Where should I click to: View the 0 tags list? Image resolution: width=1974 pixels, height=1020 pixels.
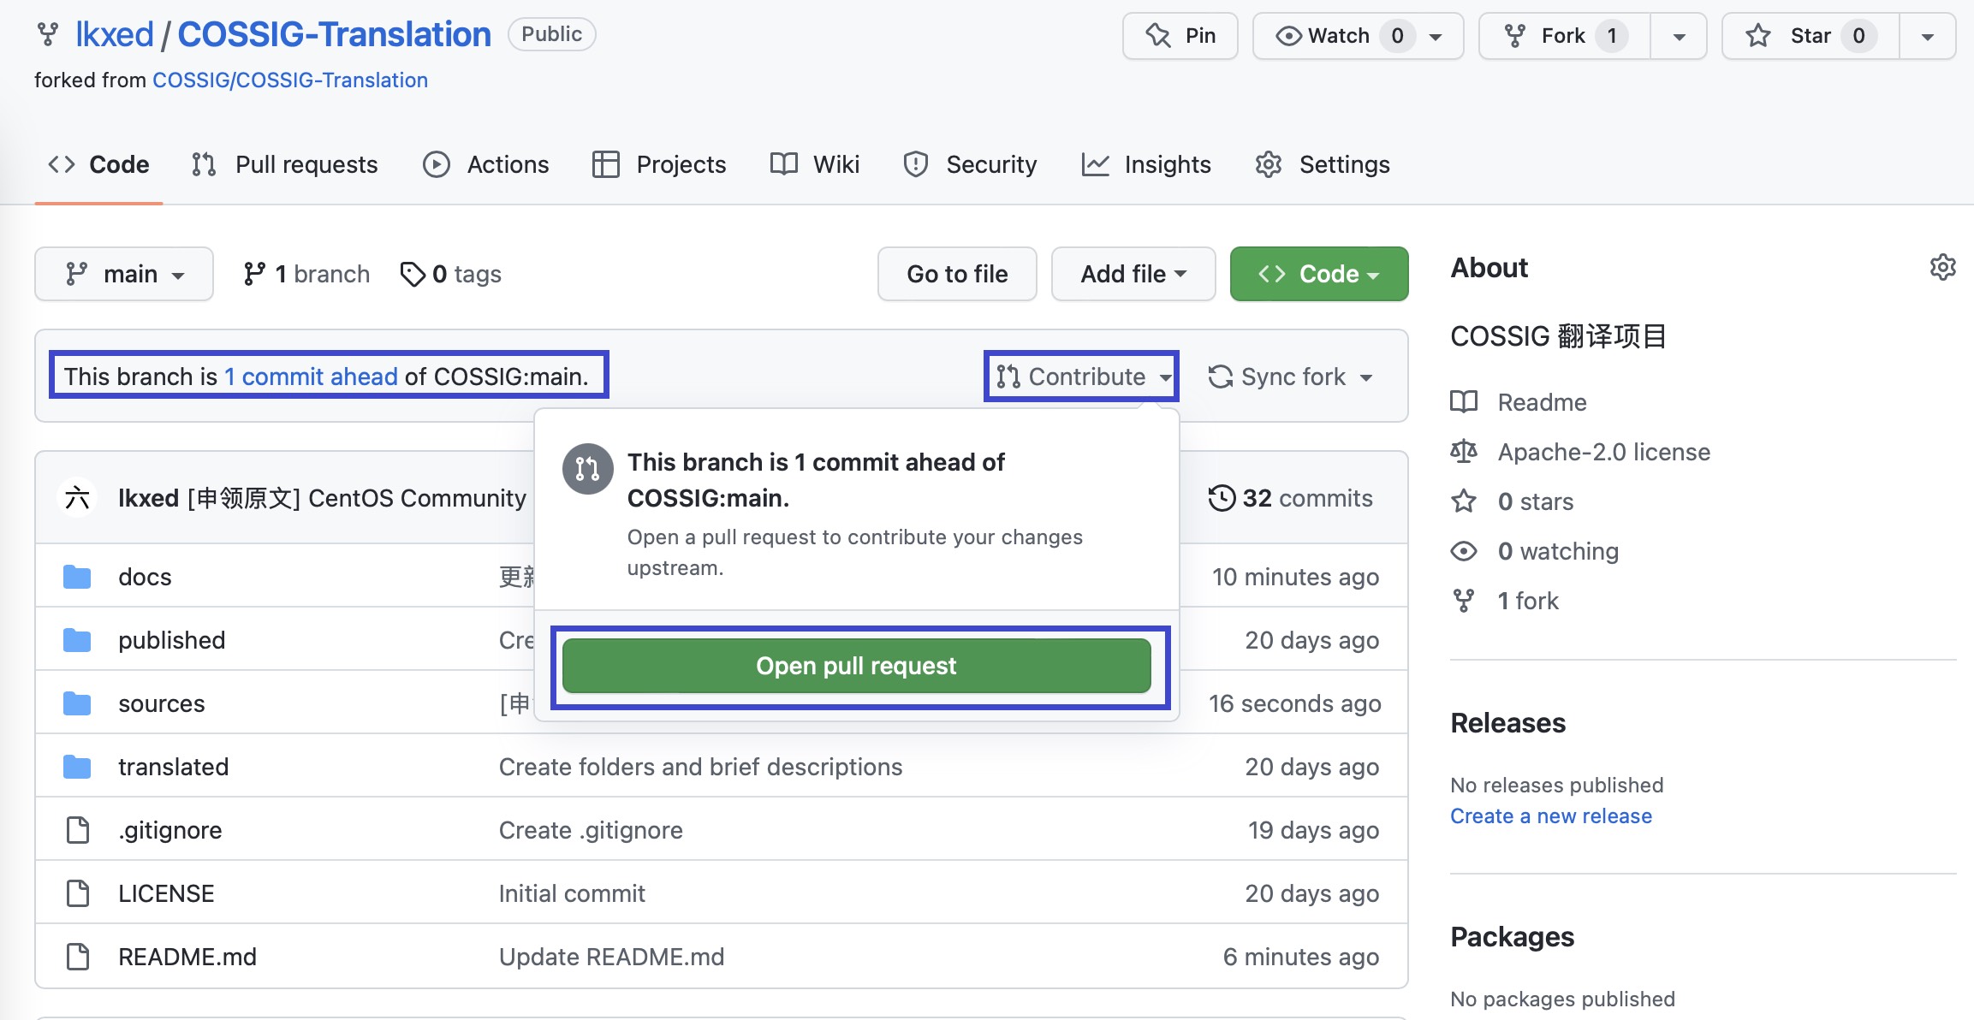[451, 274]
